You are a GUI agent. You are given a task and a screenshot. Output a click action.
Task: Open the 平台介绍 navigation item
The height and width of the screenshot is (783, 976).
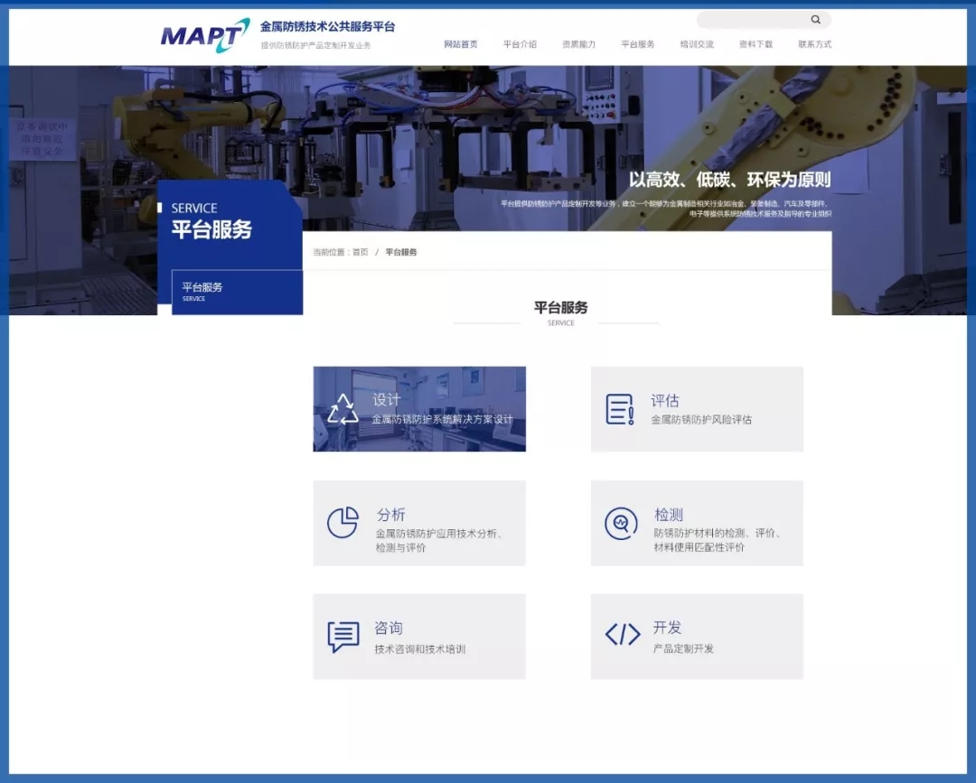click(520, 44)
